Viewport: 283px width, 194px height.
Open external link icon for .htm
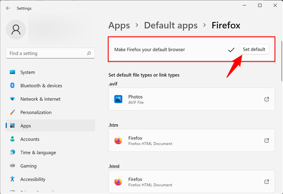266,140
